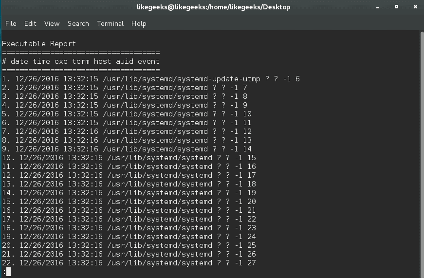
Task: Click the vertical scrollbar of the terminal
Action: pyautogui.click(x=422, y=154)
